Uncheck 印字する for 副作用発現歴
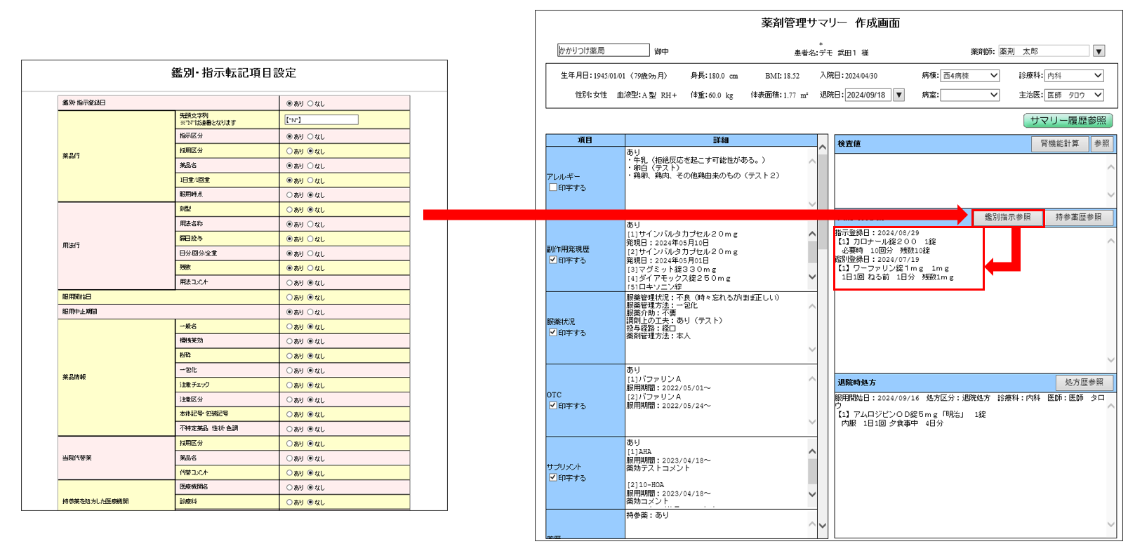This screenshot has width=1128, height=544. point(553,260)
